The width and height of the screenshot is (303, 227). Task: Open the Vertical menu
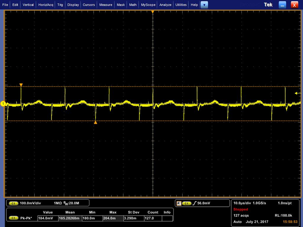(x=28, y=5)
